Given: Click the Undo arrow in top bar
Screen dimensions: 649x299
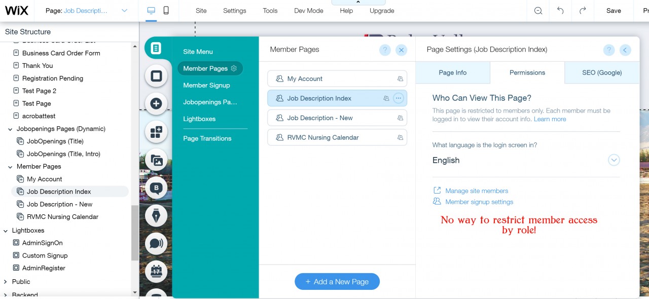Looking at the screenshot, I should [x=560, y=11].
